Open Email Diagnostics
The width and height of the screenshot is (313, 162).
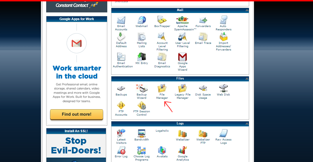coord(162,60)
